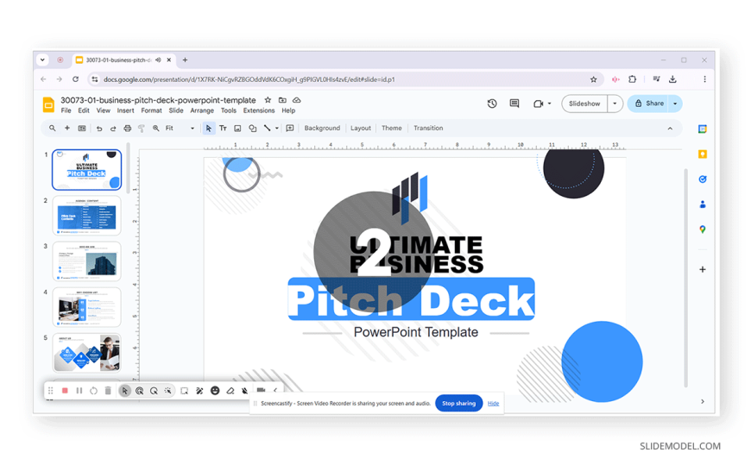
Task: Toggle Screencastify eraser tool
Action: (230, 391)
